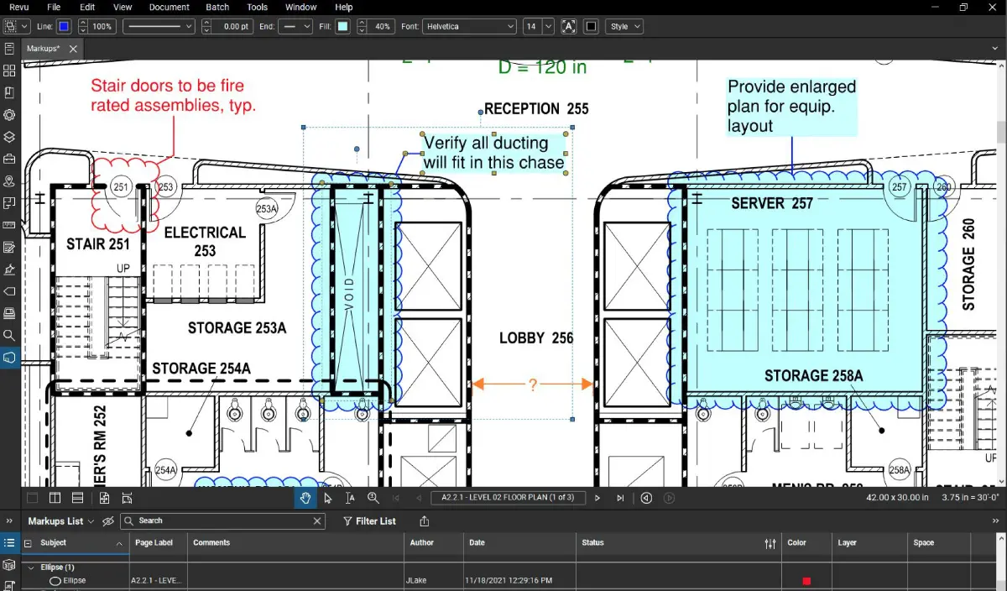Image resolution: width=1007 pixels, height=591 pixels.
Task: Open the text color swatch beside Style
Action: click(591, 27)
